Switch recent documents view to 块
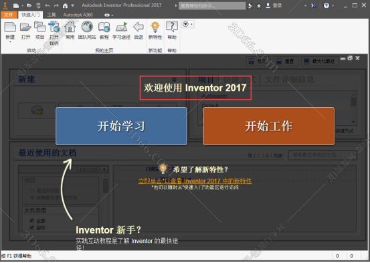Viewport: 370px width, 263px height. tap(250, 155)
